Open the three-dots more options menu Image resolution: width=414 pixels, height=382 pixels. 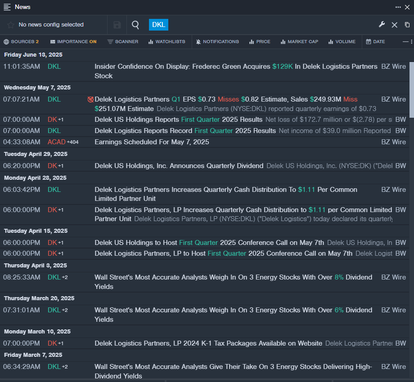click(x=398, y=7)
